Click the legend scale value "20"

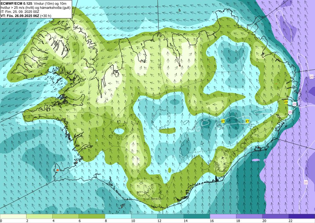[264, 221]
